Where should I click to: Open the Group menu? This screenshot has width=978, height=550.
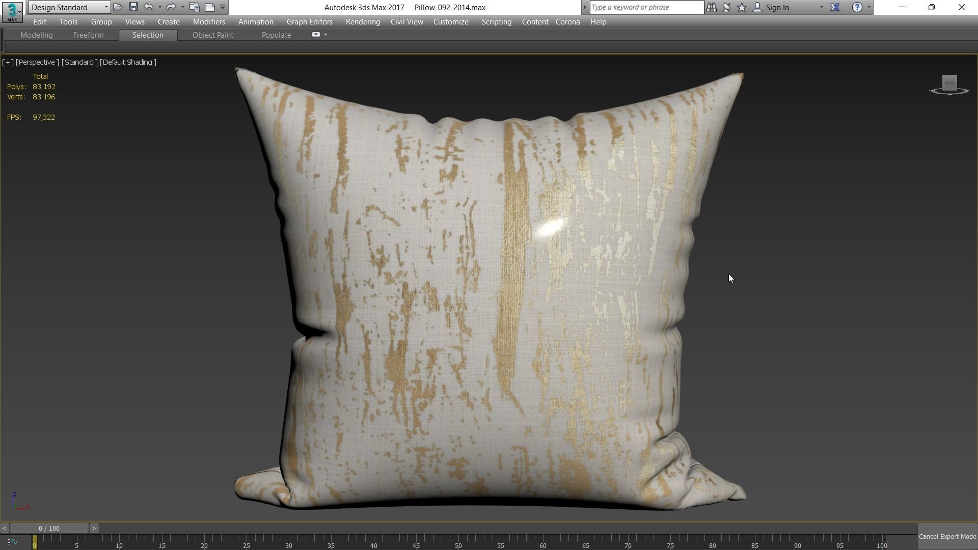101,22
